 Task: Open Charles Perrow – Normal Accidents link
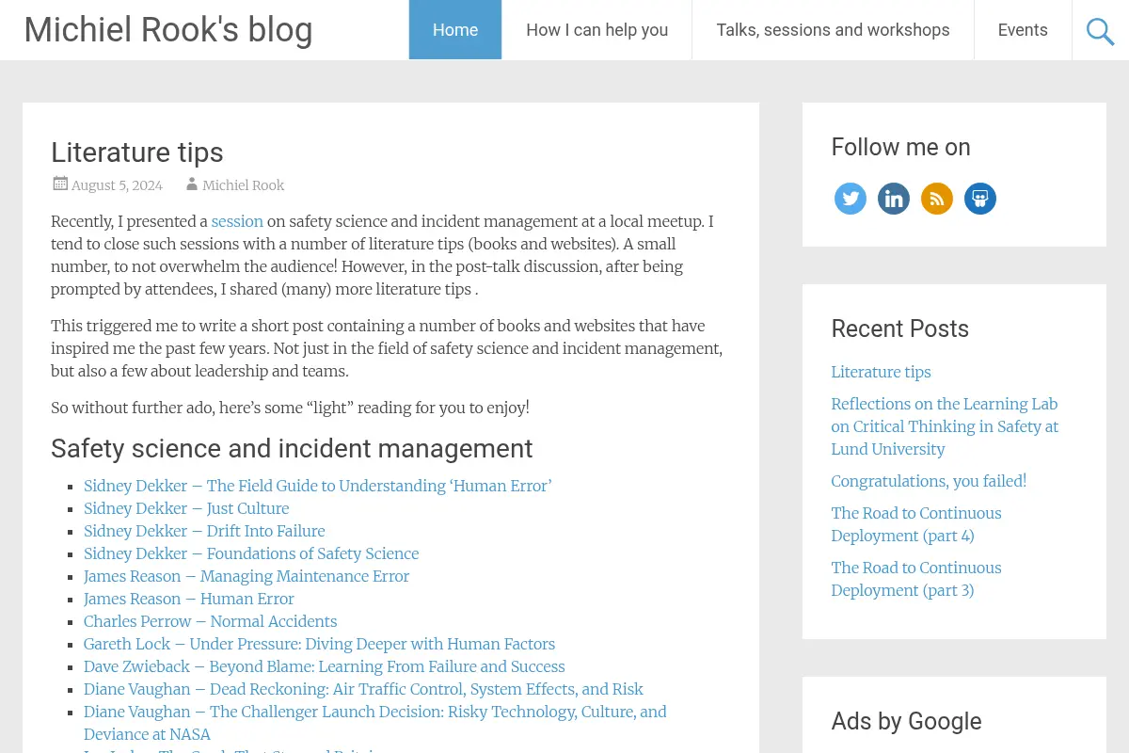[x=211, y=621]
